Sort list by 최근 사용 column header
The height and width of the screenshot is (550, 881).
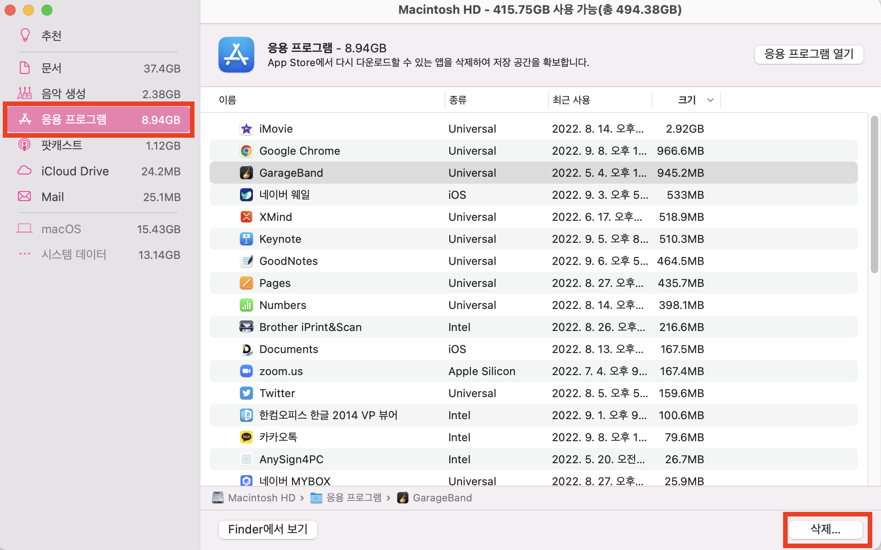coord(571,100)
